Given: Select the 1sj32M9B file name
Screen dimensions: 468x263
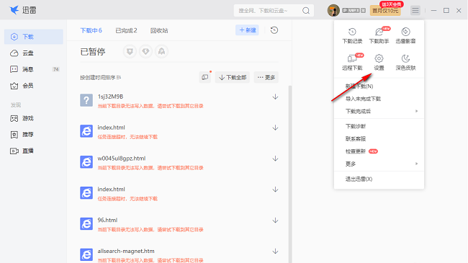Looking at the screenshot, I should coord(110,97).
